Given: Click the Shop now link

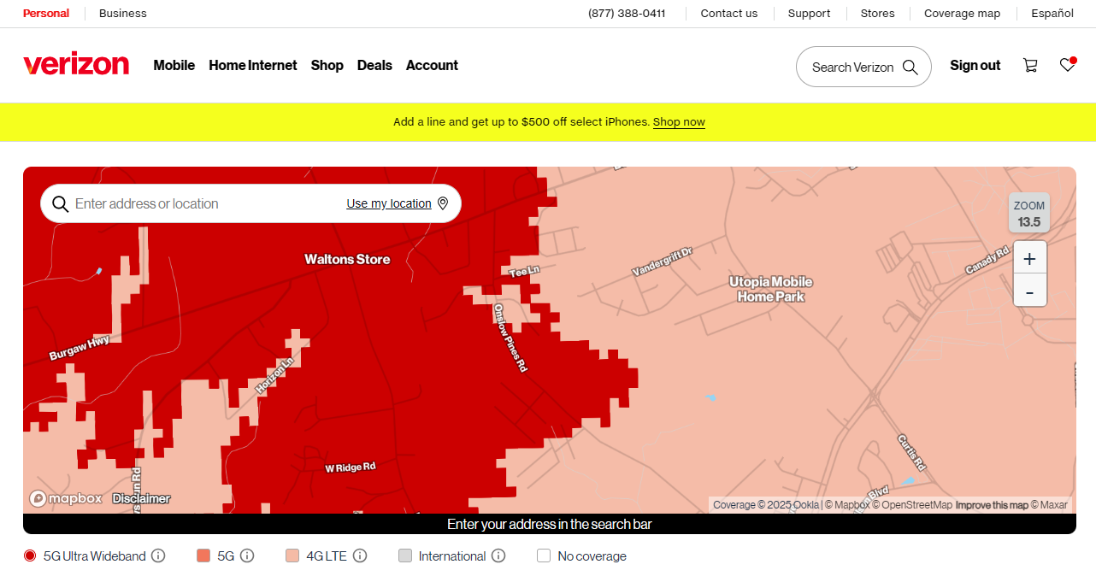Looking at the screenshot, I should coord(679,122).
